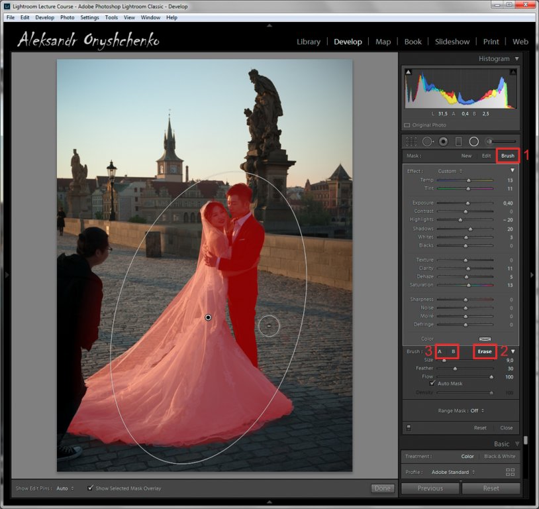
Task: Toggle the brush panel on/off switch icon
Action: click(x=409, y=427)
